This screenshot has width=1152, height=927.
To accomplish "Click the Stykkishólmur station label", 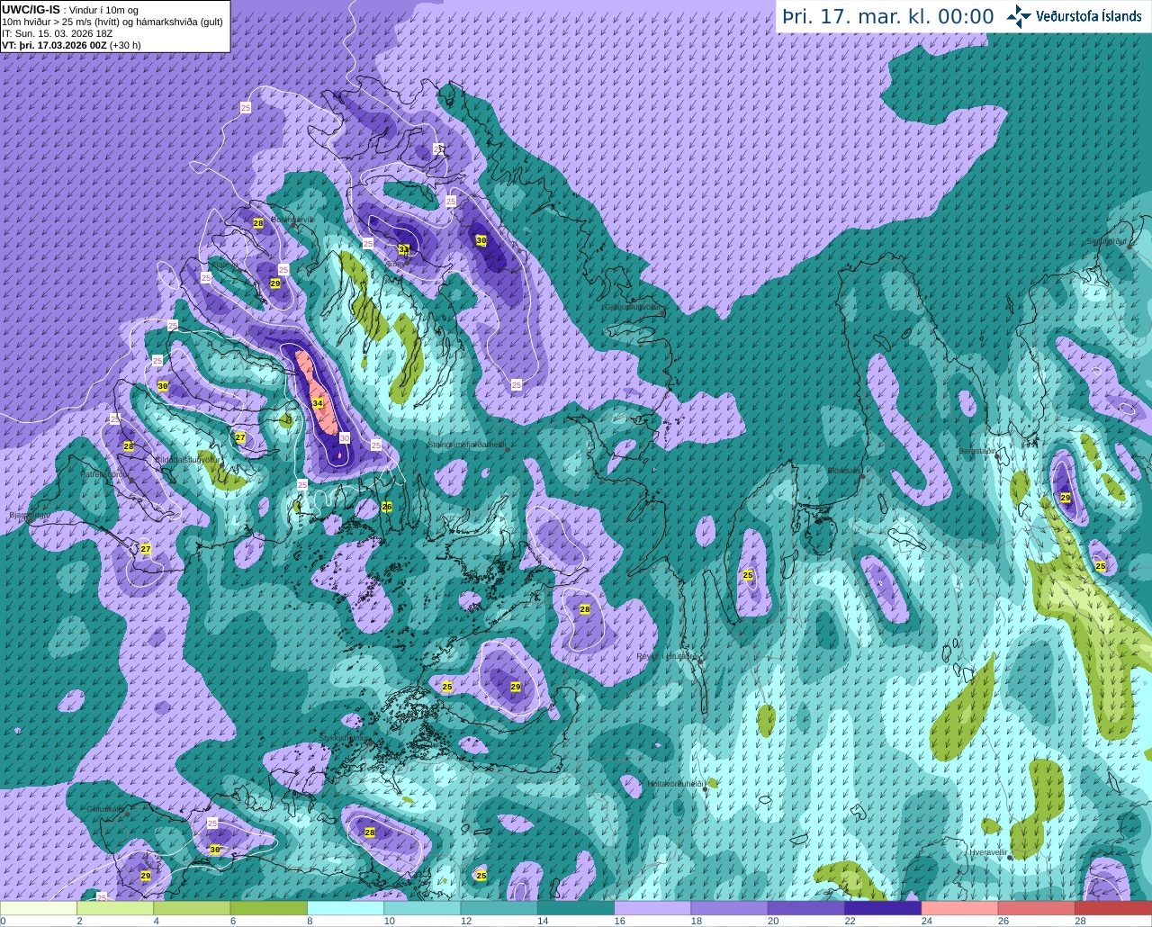I will (345, 737).
